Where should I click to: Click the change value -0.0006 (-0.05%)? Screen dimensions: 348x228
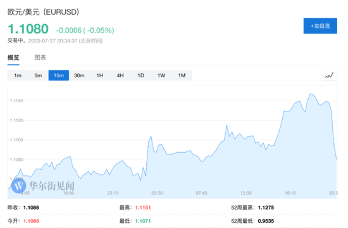pos(85,30)
